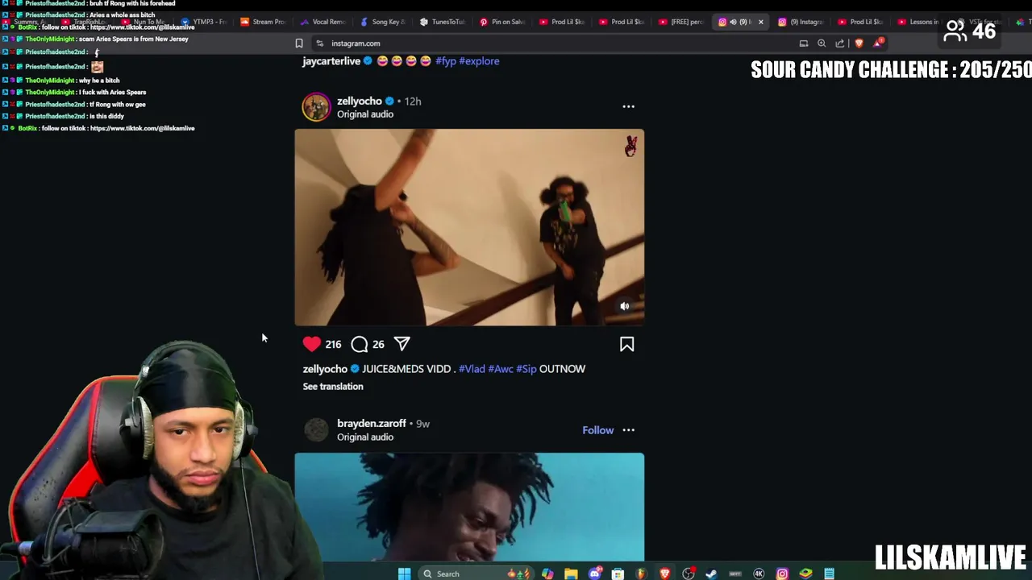Open the #Sip hashtag
The width and height of the screenshot is (1032, 580).
click(x=526, y=369)
